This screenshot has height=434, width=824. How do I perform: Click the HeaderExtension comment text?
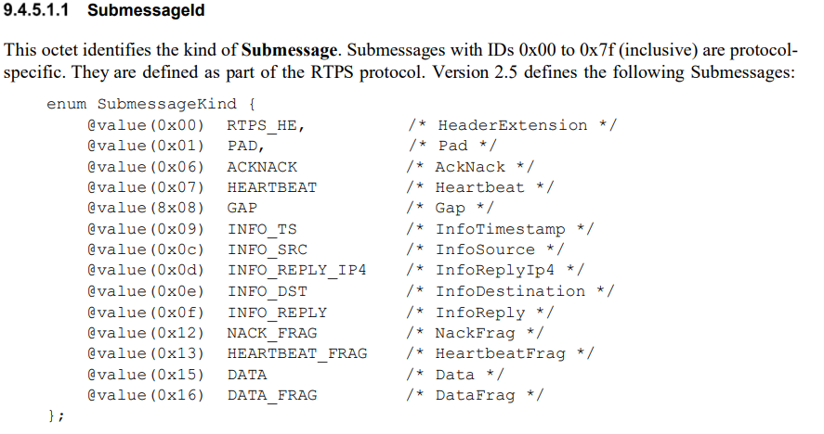tap(513, 125)
